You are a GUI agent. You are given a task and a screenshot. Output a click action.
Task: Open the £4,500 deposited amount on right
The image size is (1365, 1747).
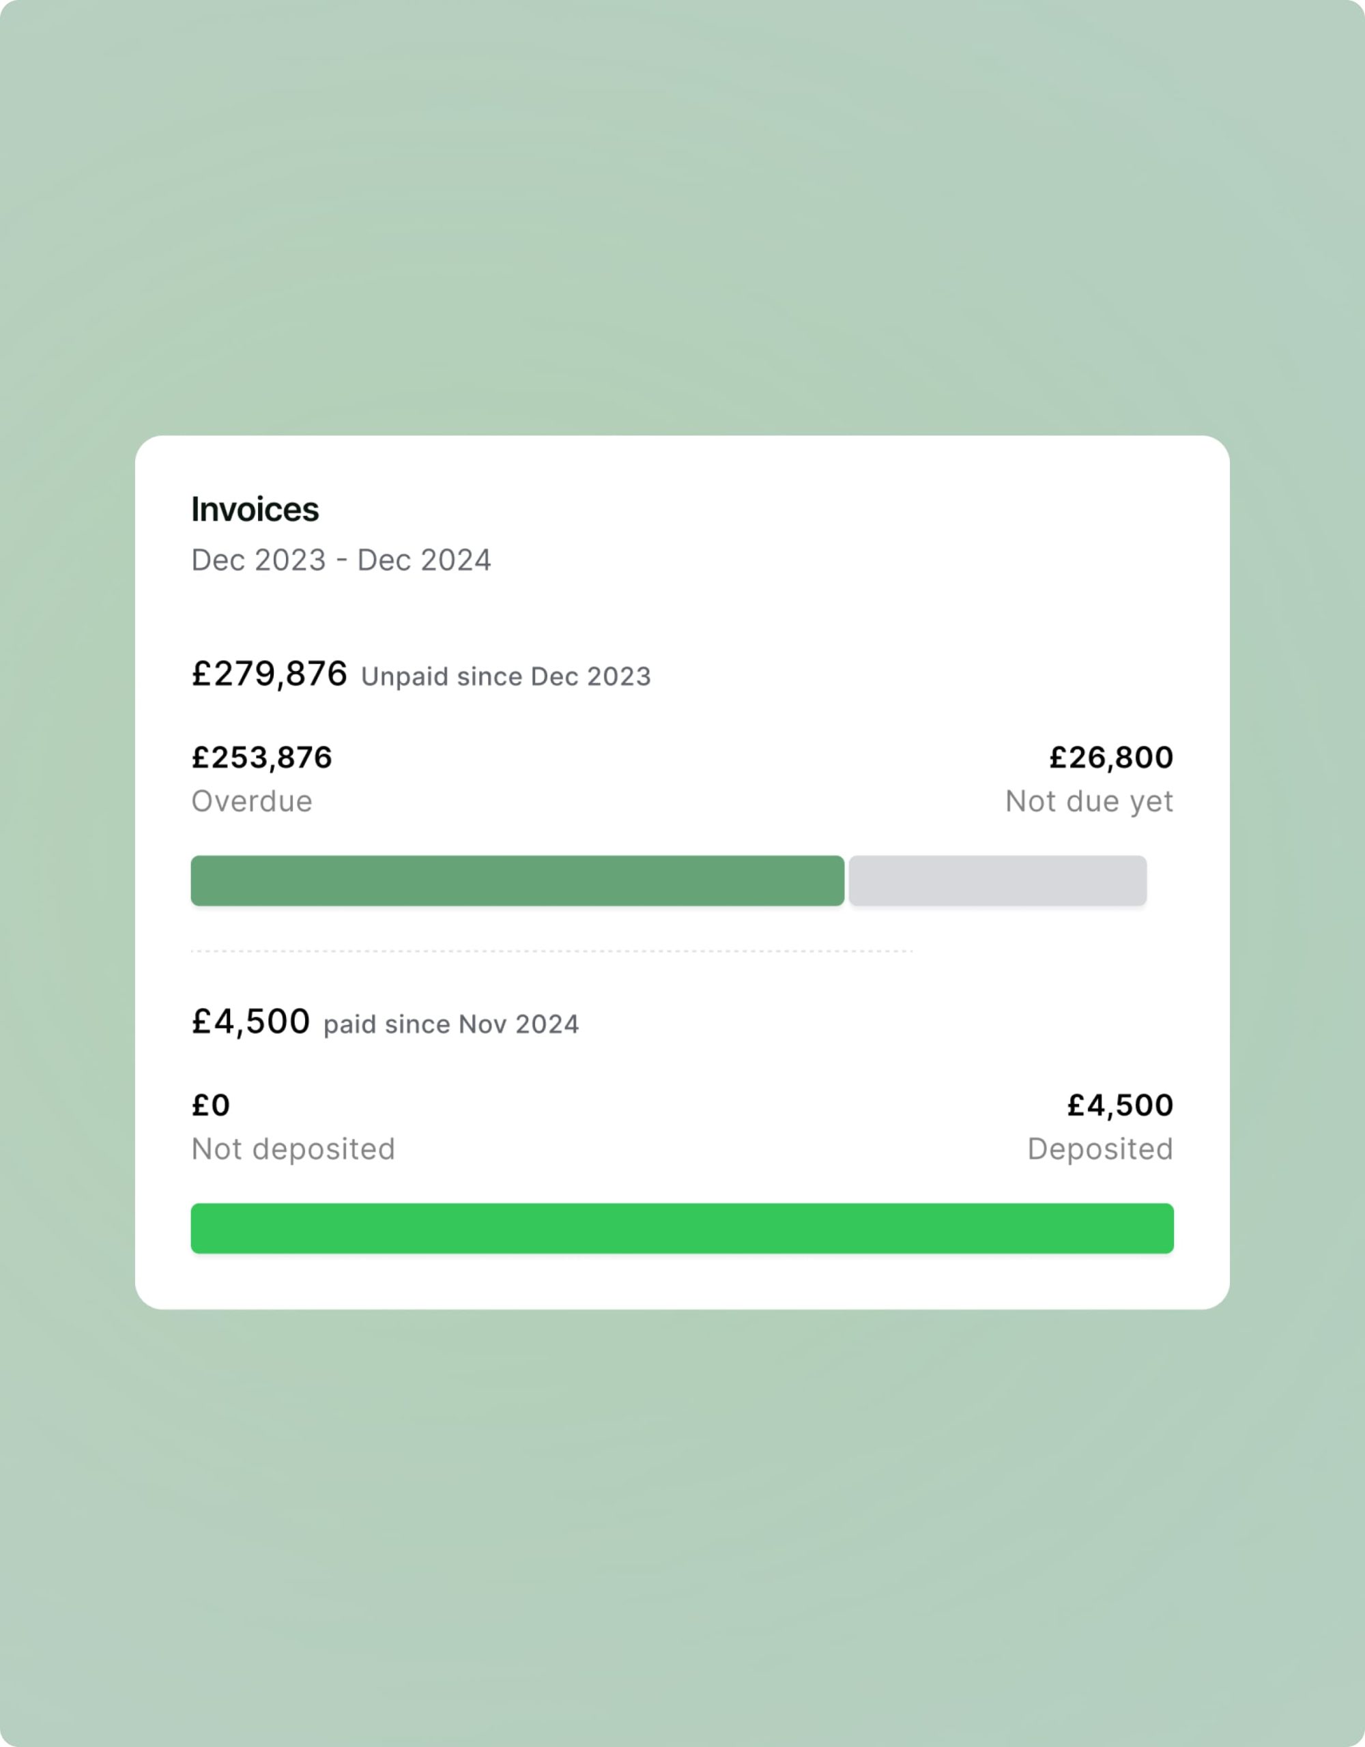click(x=1119, y=1106)
